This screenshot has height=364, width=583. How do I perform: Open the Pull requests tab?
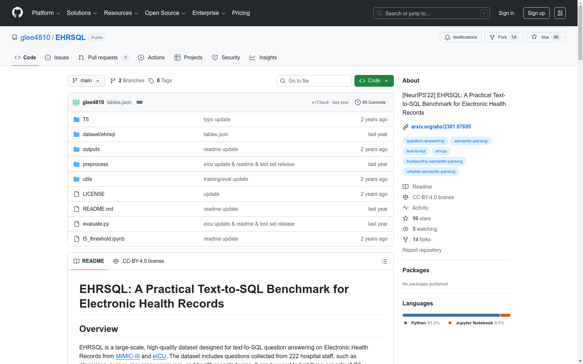click(103, 58)
